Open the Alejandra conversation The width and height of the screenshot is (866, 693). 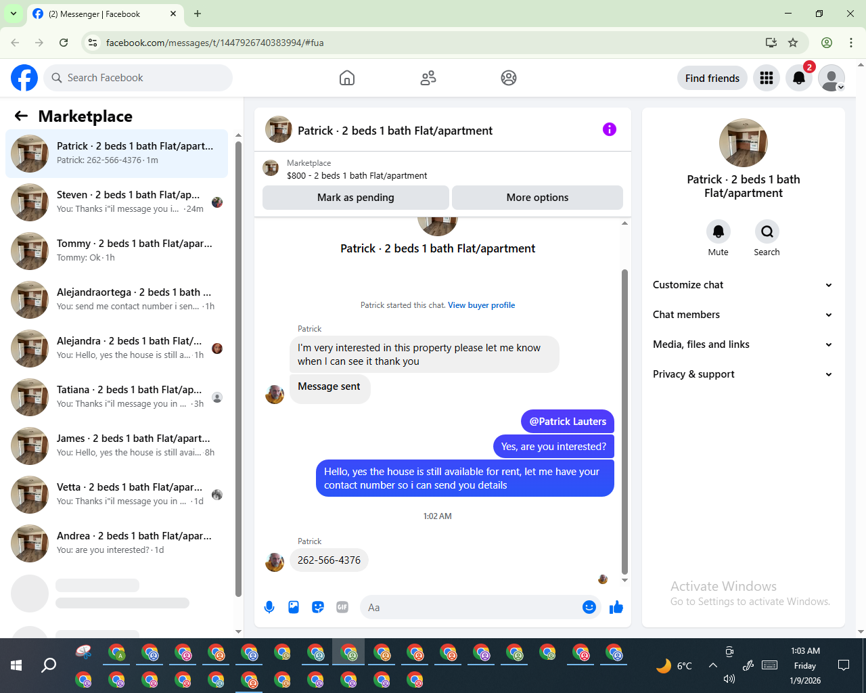[x=117, y=349]
